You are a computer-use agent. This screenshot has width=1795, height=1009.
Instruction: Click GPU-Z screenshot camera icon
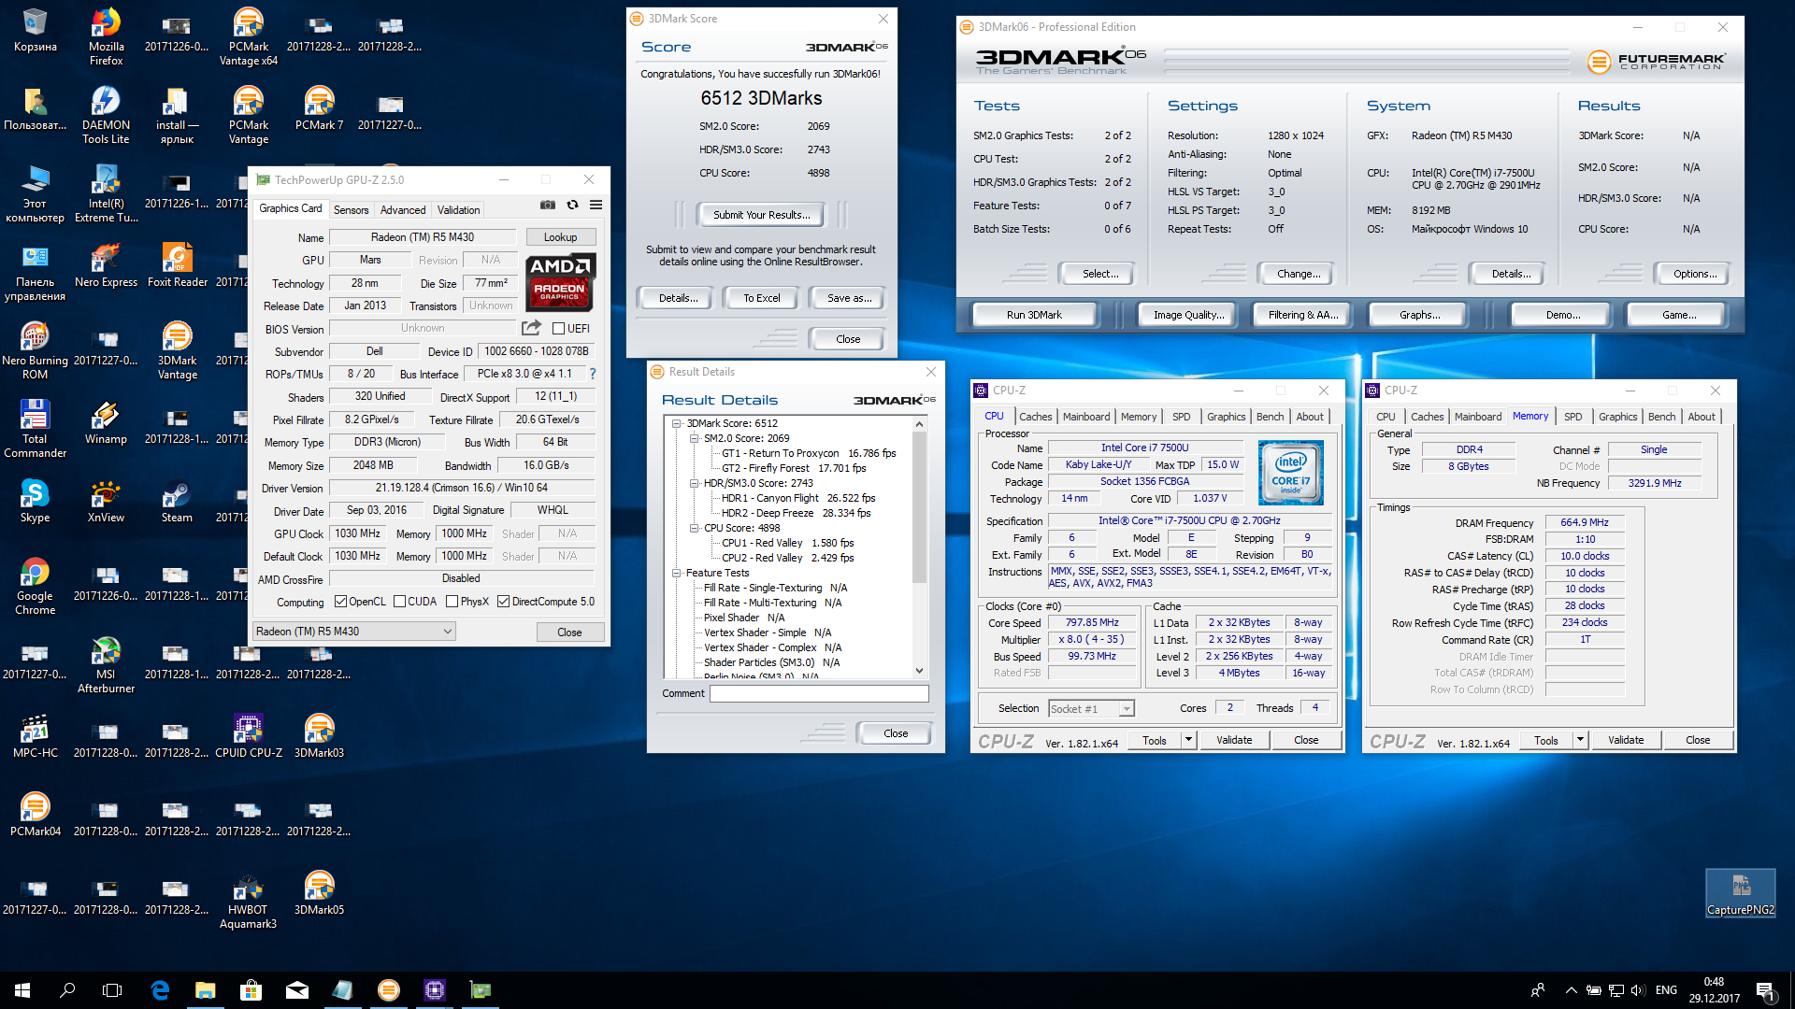pos(548,206)
